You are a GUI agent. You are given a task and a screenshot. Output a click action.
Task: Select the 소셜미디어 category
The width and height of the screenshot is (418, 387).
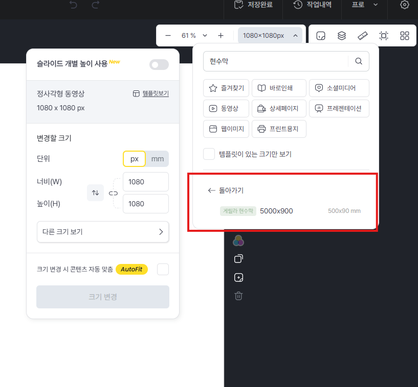339,88
